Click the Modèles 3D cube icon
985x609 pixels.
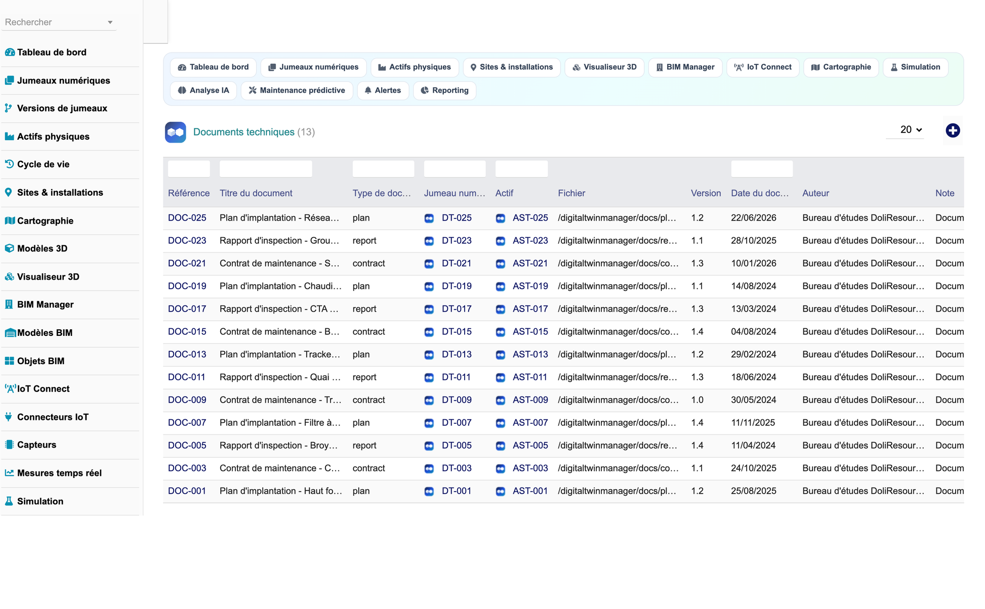(10, 248)
